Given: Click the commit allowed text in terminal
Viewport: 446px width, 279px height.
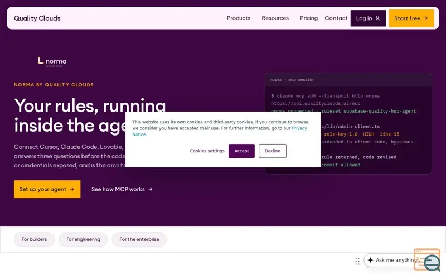Looking at the screenshot, I should (x=341, y=165).
